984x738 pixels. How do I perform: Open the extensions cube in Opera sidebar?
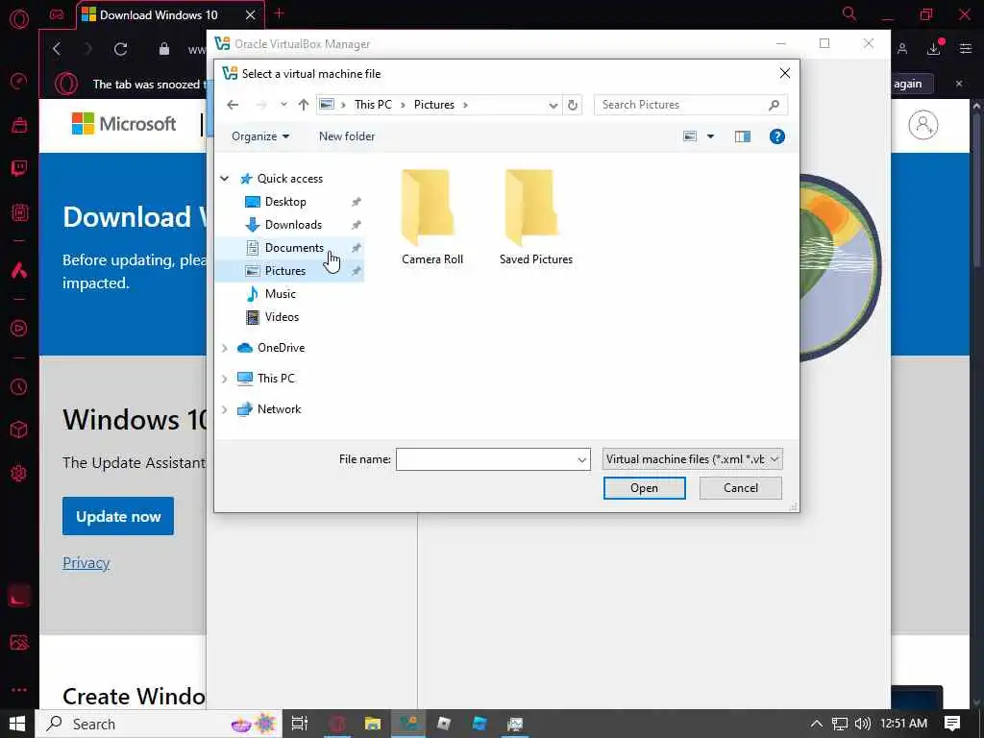coord(19,430)
